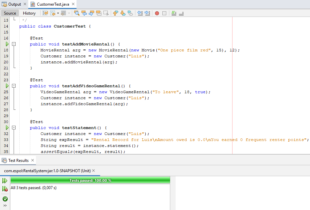Select the 'All 3 tests passed' result line
The height and width of the screenshot is (210, 310).
tap(33, 187)
